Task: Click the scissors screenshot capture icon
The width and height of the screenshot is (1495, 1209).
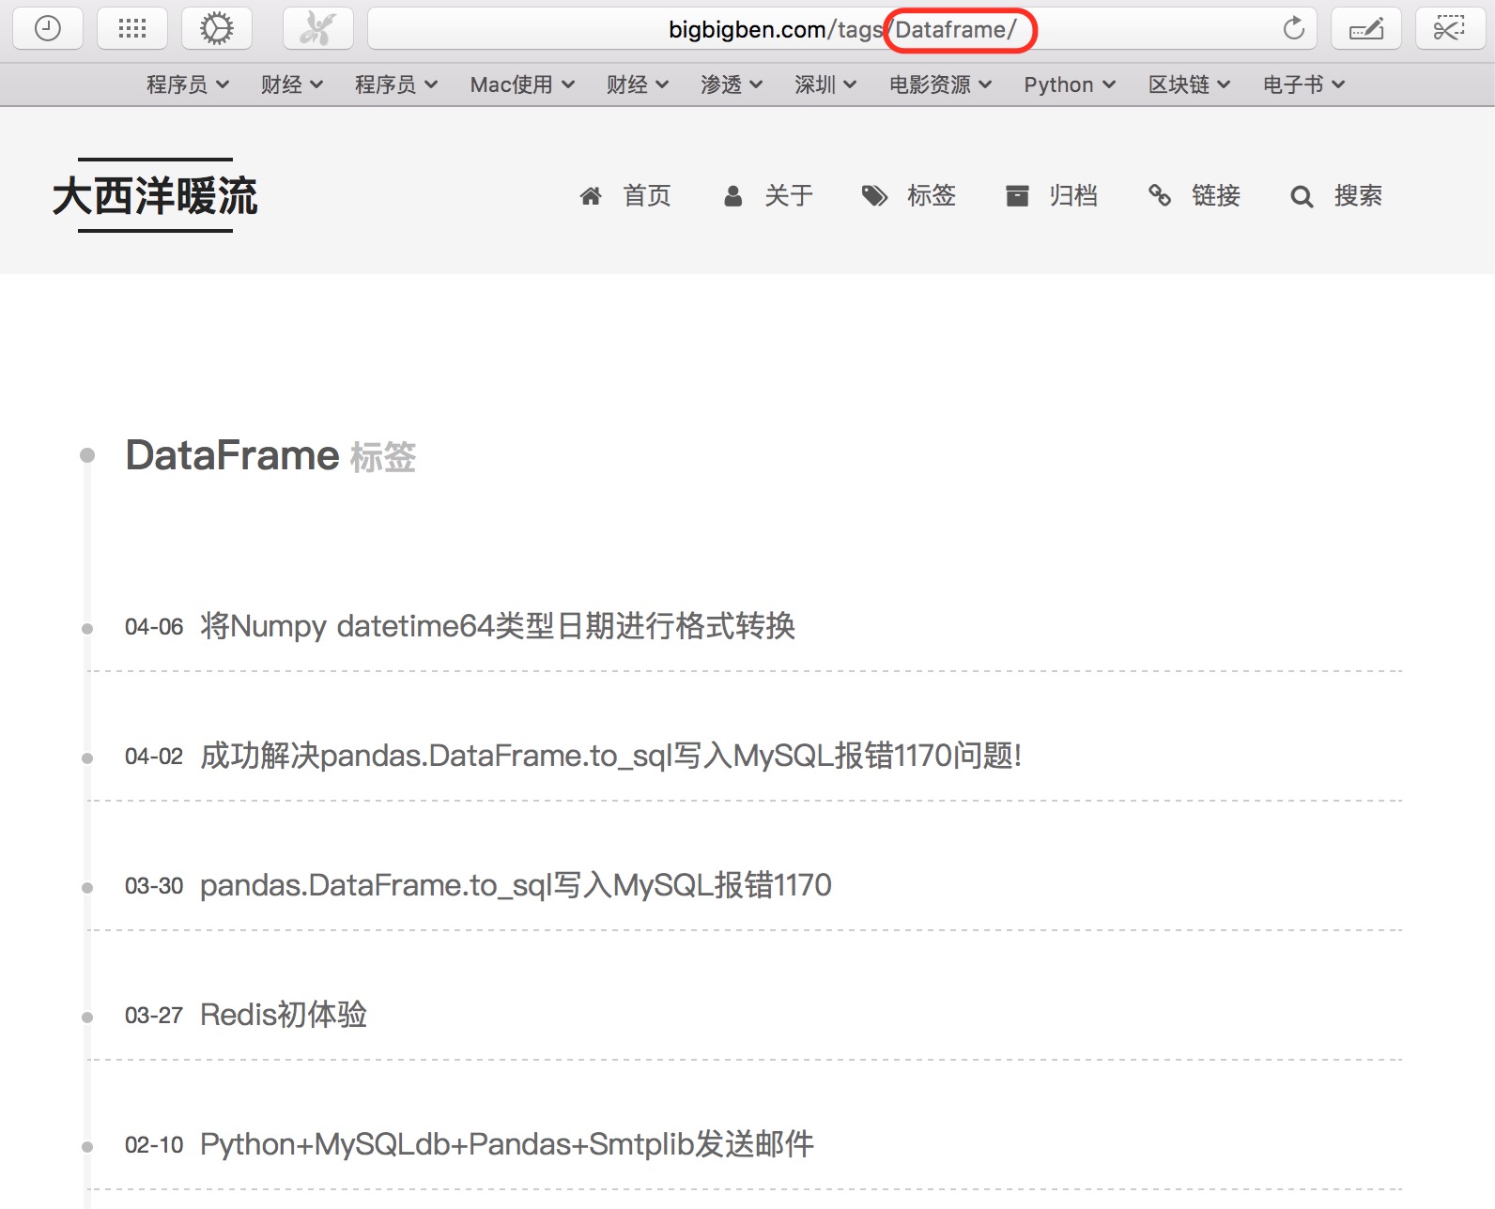Action: click(1450, 29)
